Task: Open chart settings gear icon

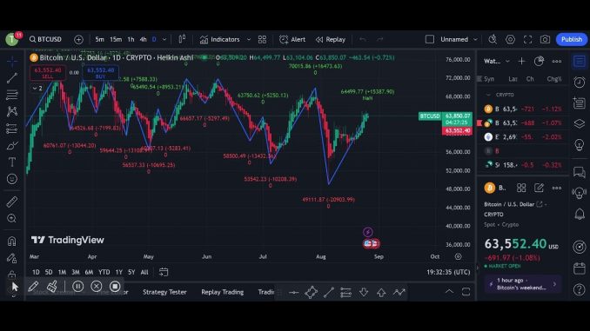Action: (510, 39)
